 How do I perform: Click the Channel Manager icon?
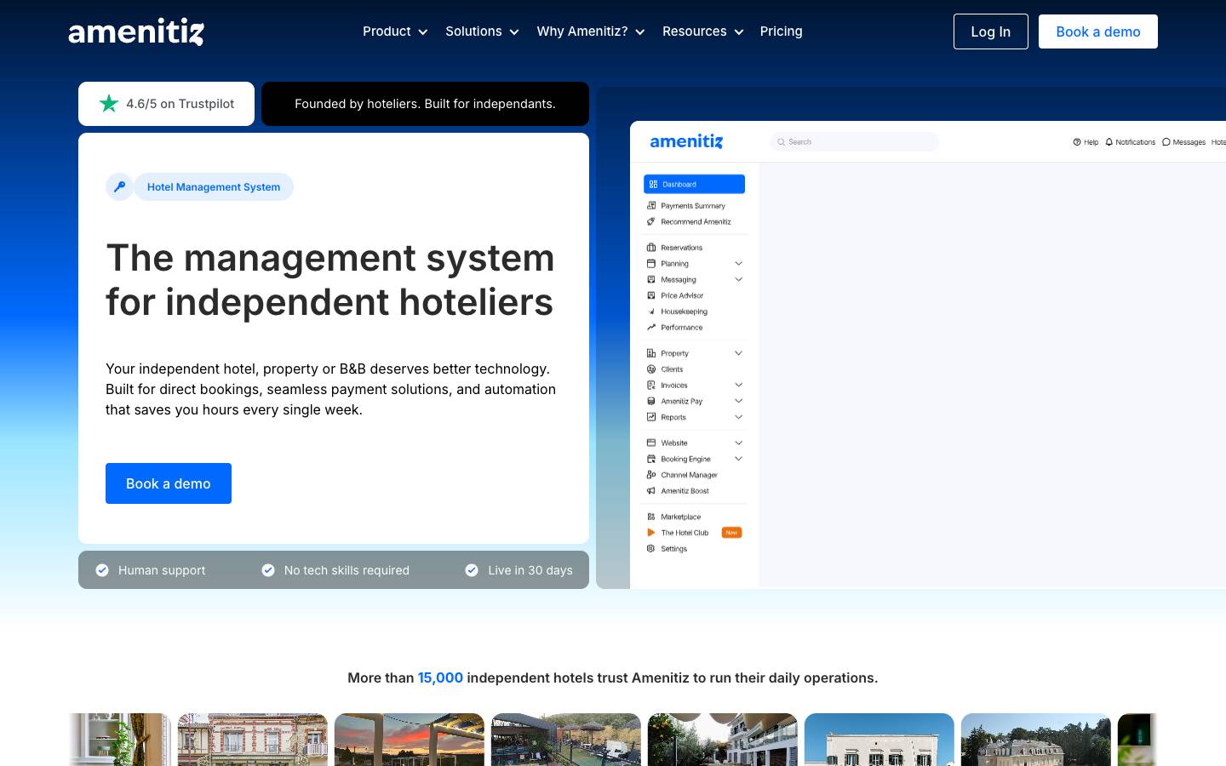pos(651,475)
